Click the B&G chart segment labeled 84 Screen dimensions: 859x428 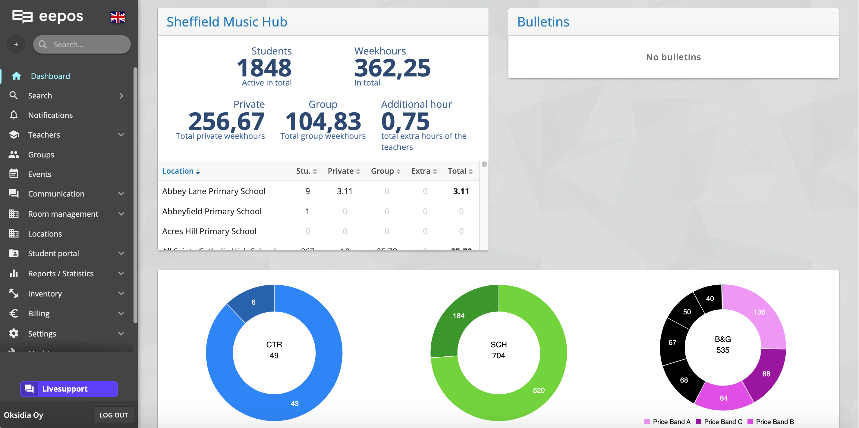[x=724, y=398]
